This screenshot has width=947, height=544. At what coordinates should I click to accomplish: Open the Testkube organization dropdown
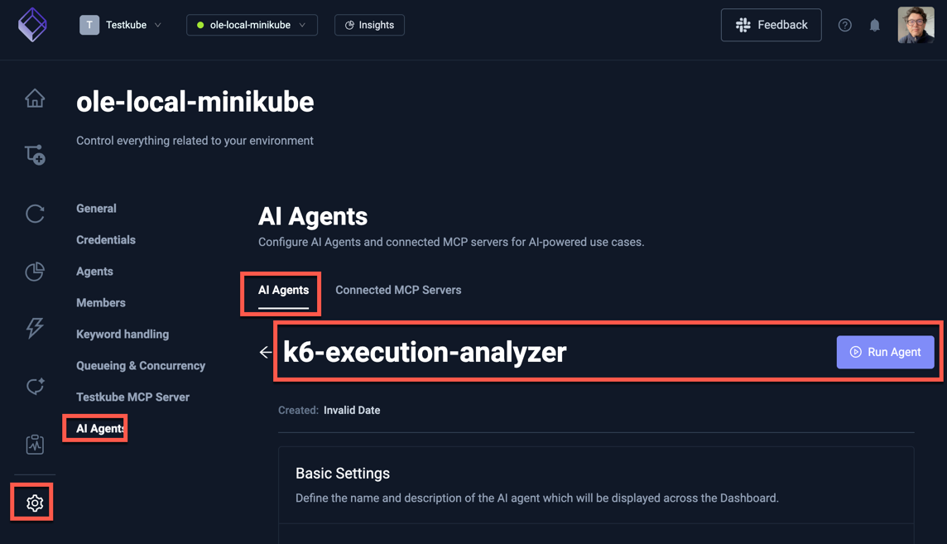coord(122,25)
